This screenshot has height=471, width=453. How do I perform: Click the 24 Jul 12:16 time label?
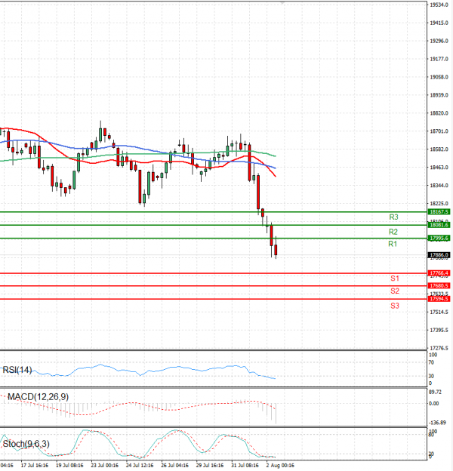tap(140, 465)
